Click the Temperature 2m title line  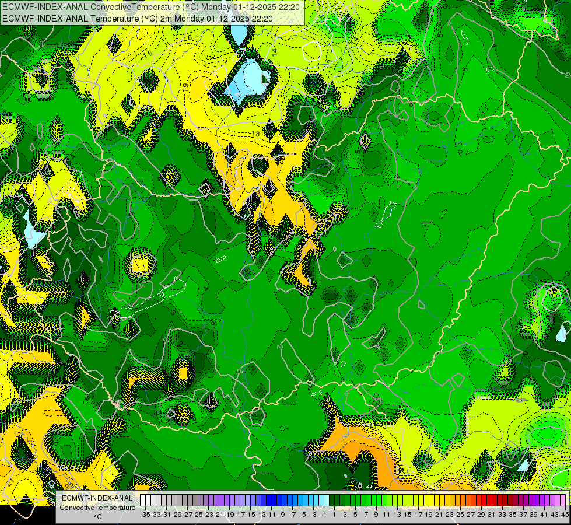[x=137, y=19]
